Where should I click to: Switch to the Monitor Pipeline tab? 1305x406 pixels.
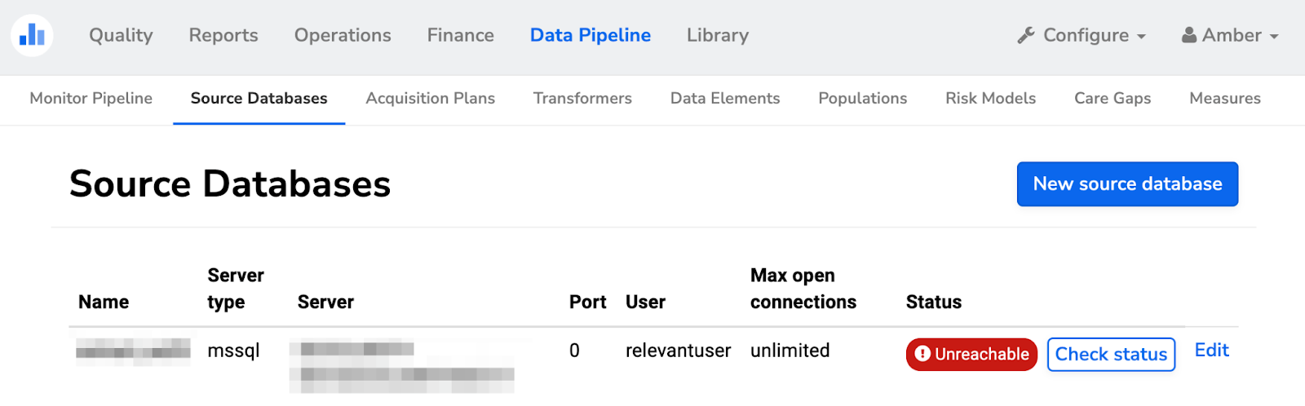click(91, 99)
